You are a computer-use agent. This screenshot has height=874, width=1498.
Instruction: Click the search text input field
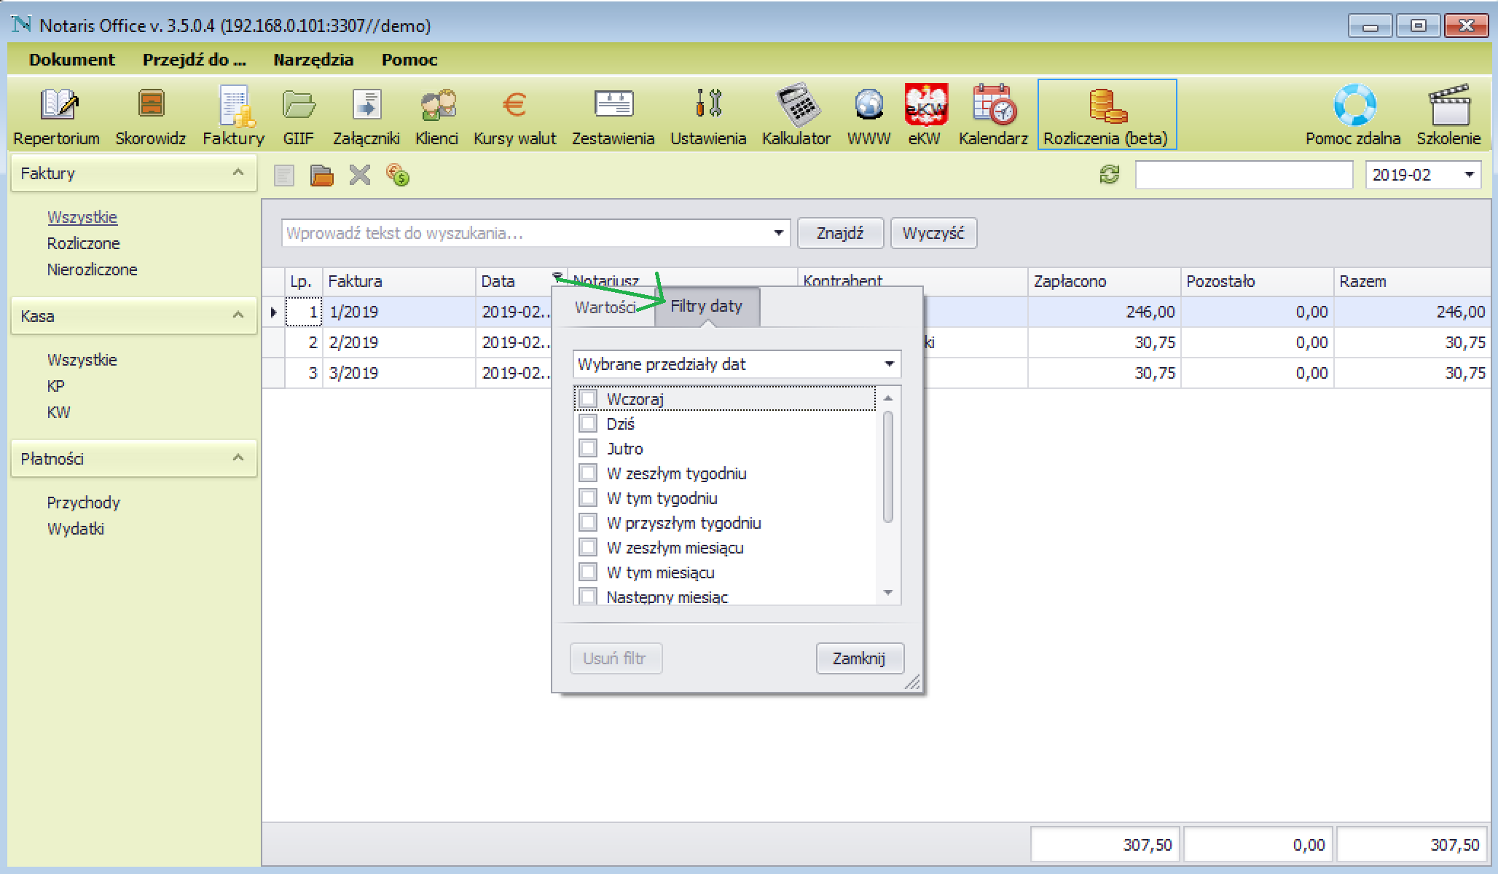(525, 233)
